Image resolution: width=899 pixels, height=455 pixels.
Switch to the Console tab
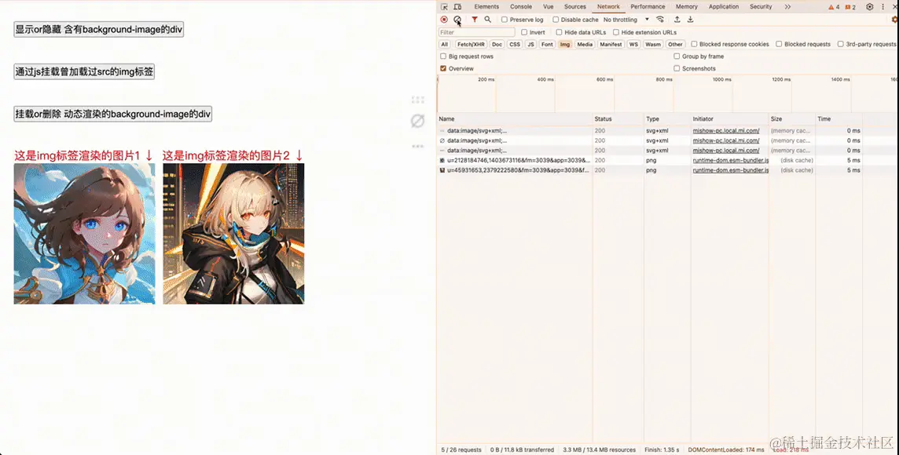[521, 6]
